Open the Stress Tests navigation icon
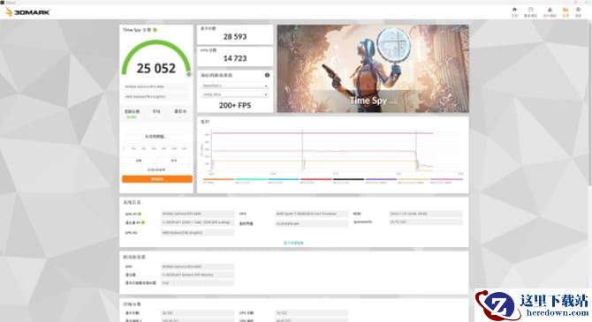592x322 pixels. coord(550,11)
